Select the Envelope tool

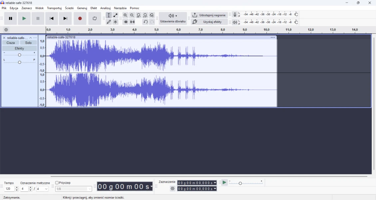point(116,15)
